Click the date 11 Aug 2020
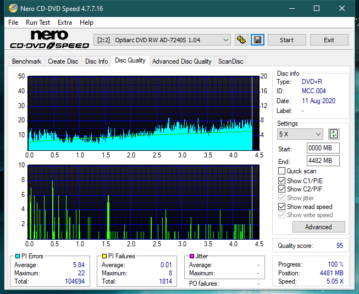Image resolution: width=359 pixels, height=294 pixels. click(x=318, y=101)
